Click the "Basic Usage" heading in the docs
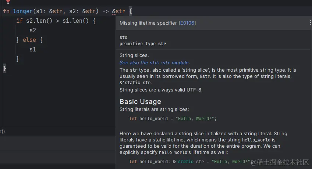 coord(140,101)
